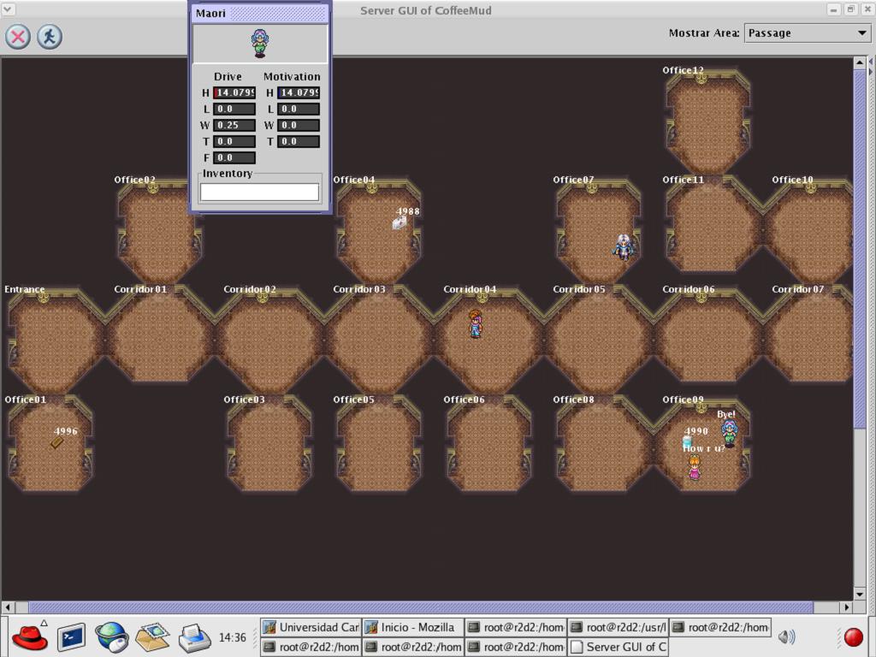Screen dimensions: 876x657
Task: Click the Office06 room label
Action: tap(464, 400)
